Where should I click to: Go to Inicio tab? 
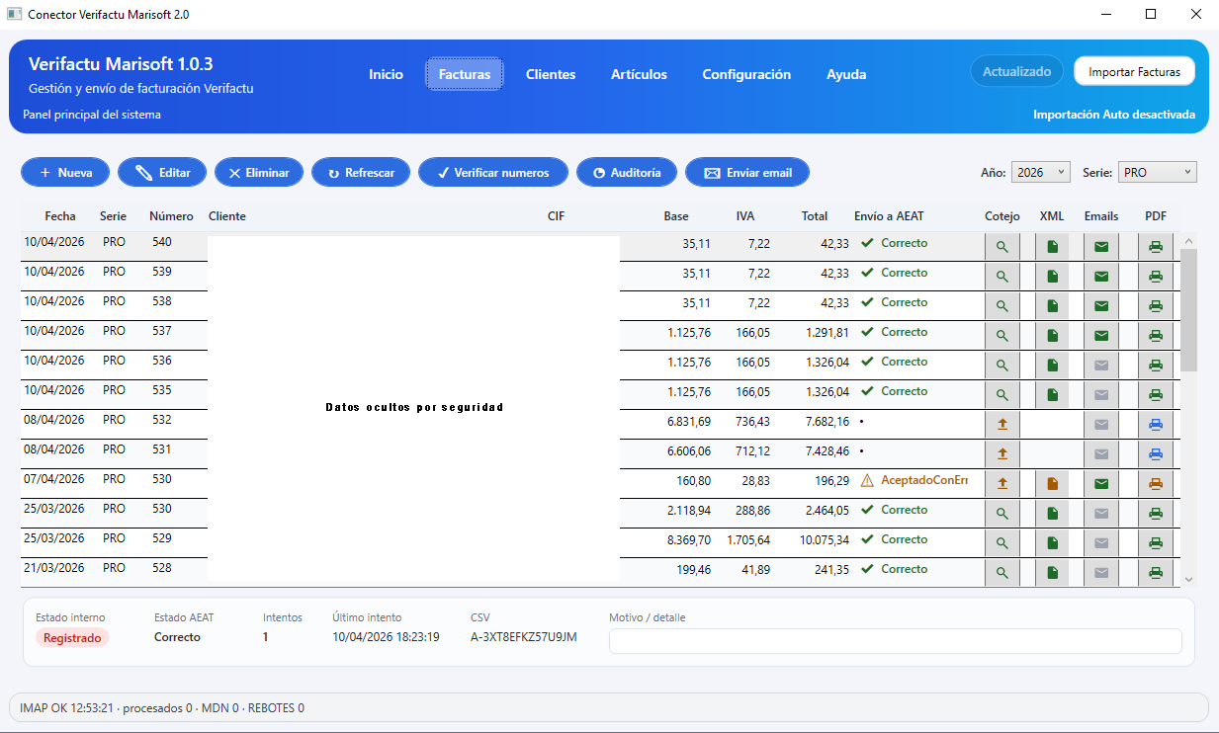[386, 74]
